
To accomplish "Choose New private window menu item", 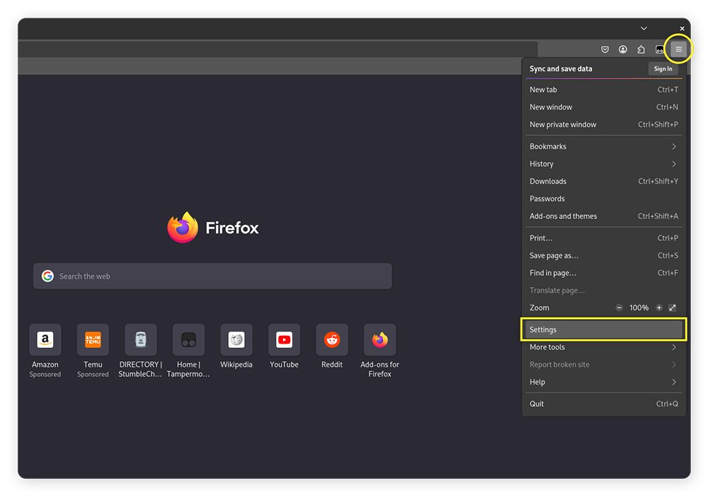I will pyautogui.click(x=604, y=124).
